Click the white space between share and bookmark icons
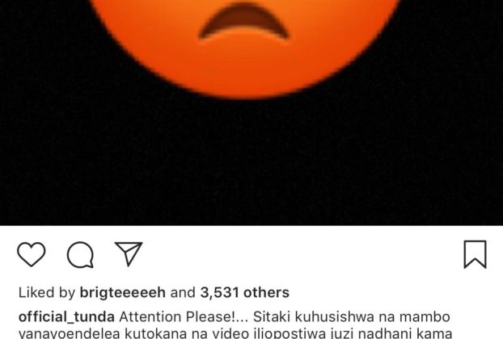The image size is (503, 339). (303, 254)
